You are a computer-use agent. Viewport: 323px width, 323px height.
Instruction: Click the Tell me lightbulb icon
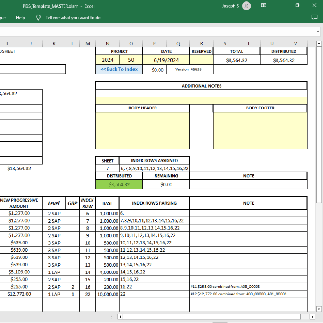tap(38, 18)
